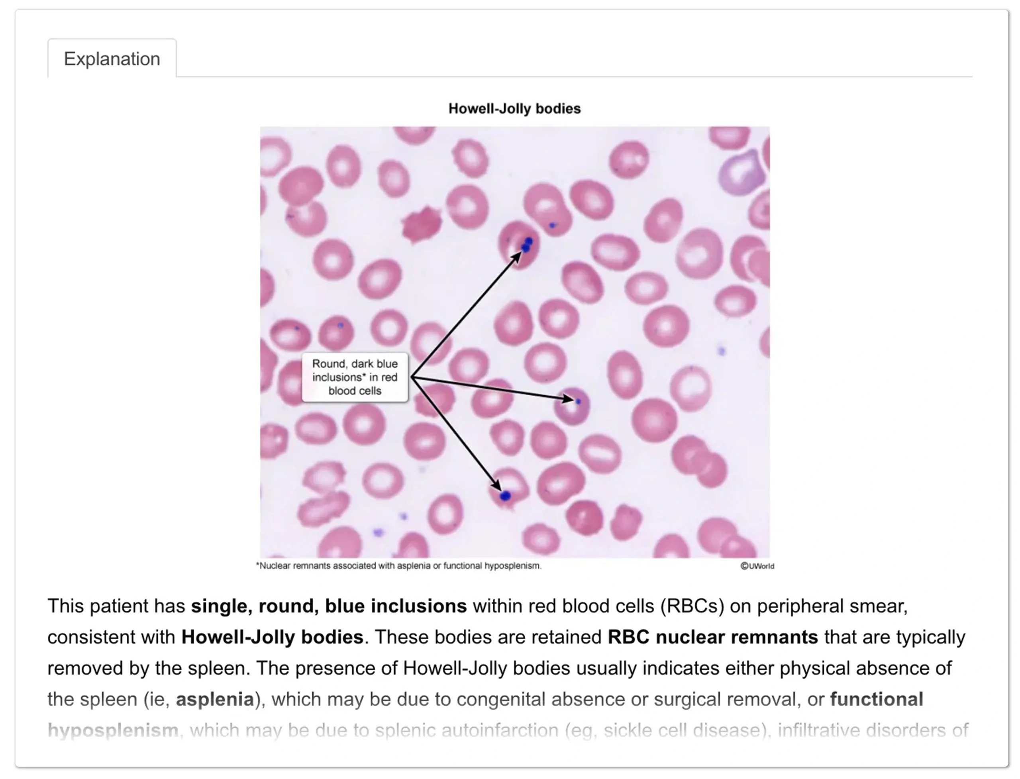This screenshot has width=1020, height=779.
Task: Click the nuclear remnants footnote text
Action: pos(398,566)
